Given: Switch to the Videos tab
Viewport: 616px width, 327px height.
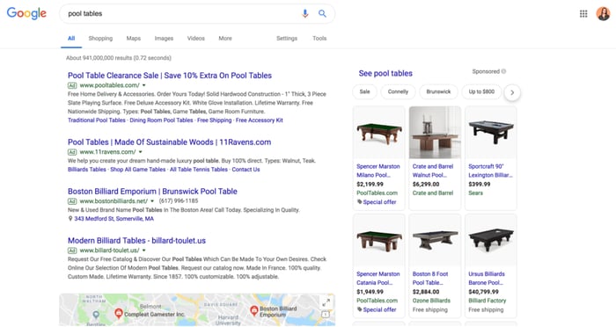Looking at the screenshot, I should 195,38.
